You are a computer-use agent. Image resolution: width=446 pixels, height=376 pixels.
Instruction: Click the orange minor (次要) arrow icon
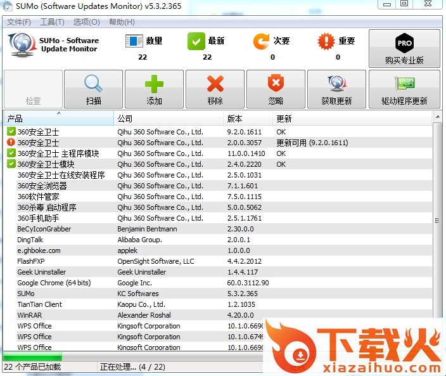261,41
